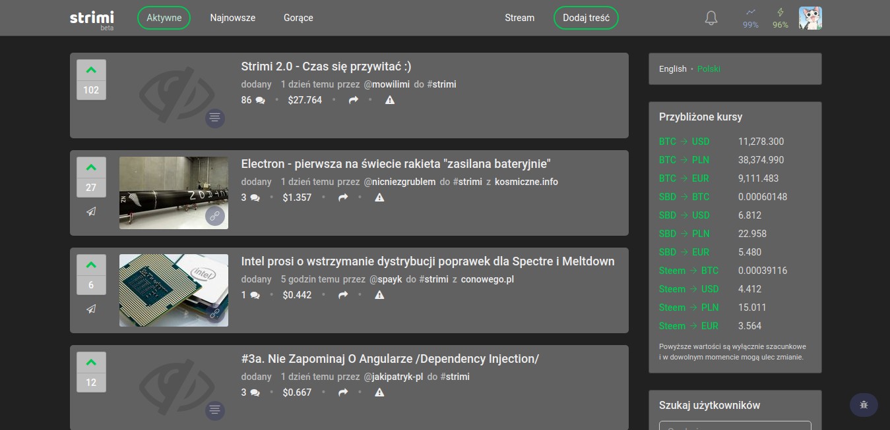Click the $0.442 payout value
Viewport: 890px width, 430px height.
coord(297,295)
